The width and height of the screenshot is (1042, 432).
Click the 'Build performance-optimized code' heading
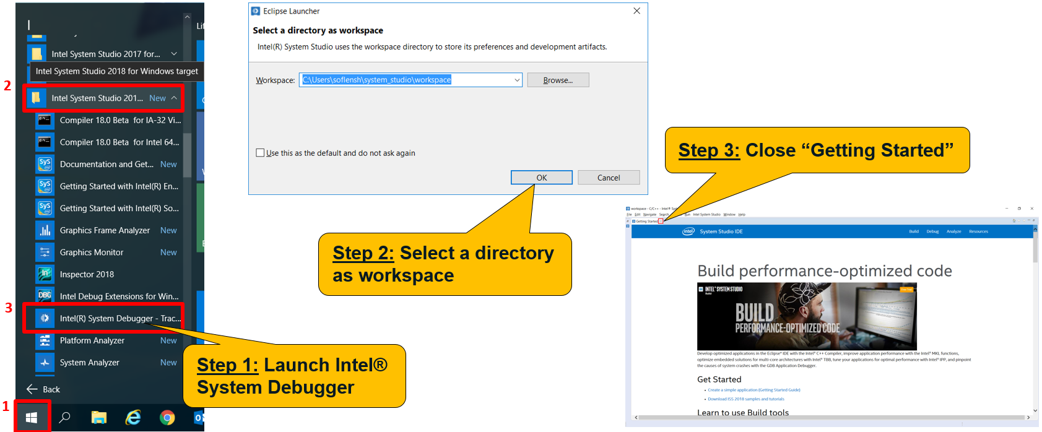tap(825, 271)
